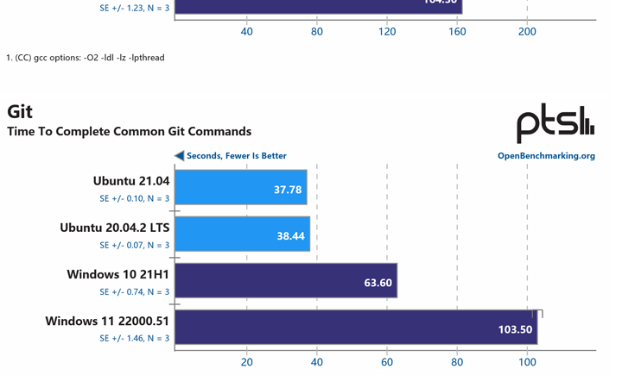Click the Ubuntu 20.04.2 LTS bar showing 38.44
The height and width of the screenshot is (375, 622).
(x=243, y=234)
